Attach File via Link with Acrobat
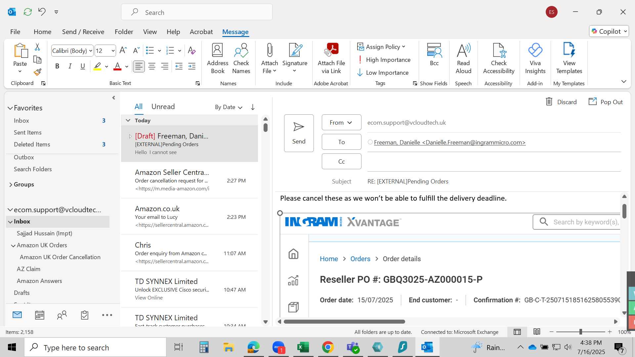This screenshot has height=357, width=635. (331, 59)
